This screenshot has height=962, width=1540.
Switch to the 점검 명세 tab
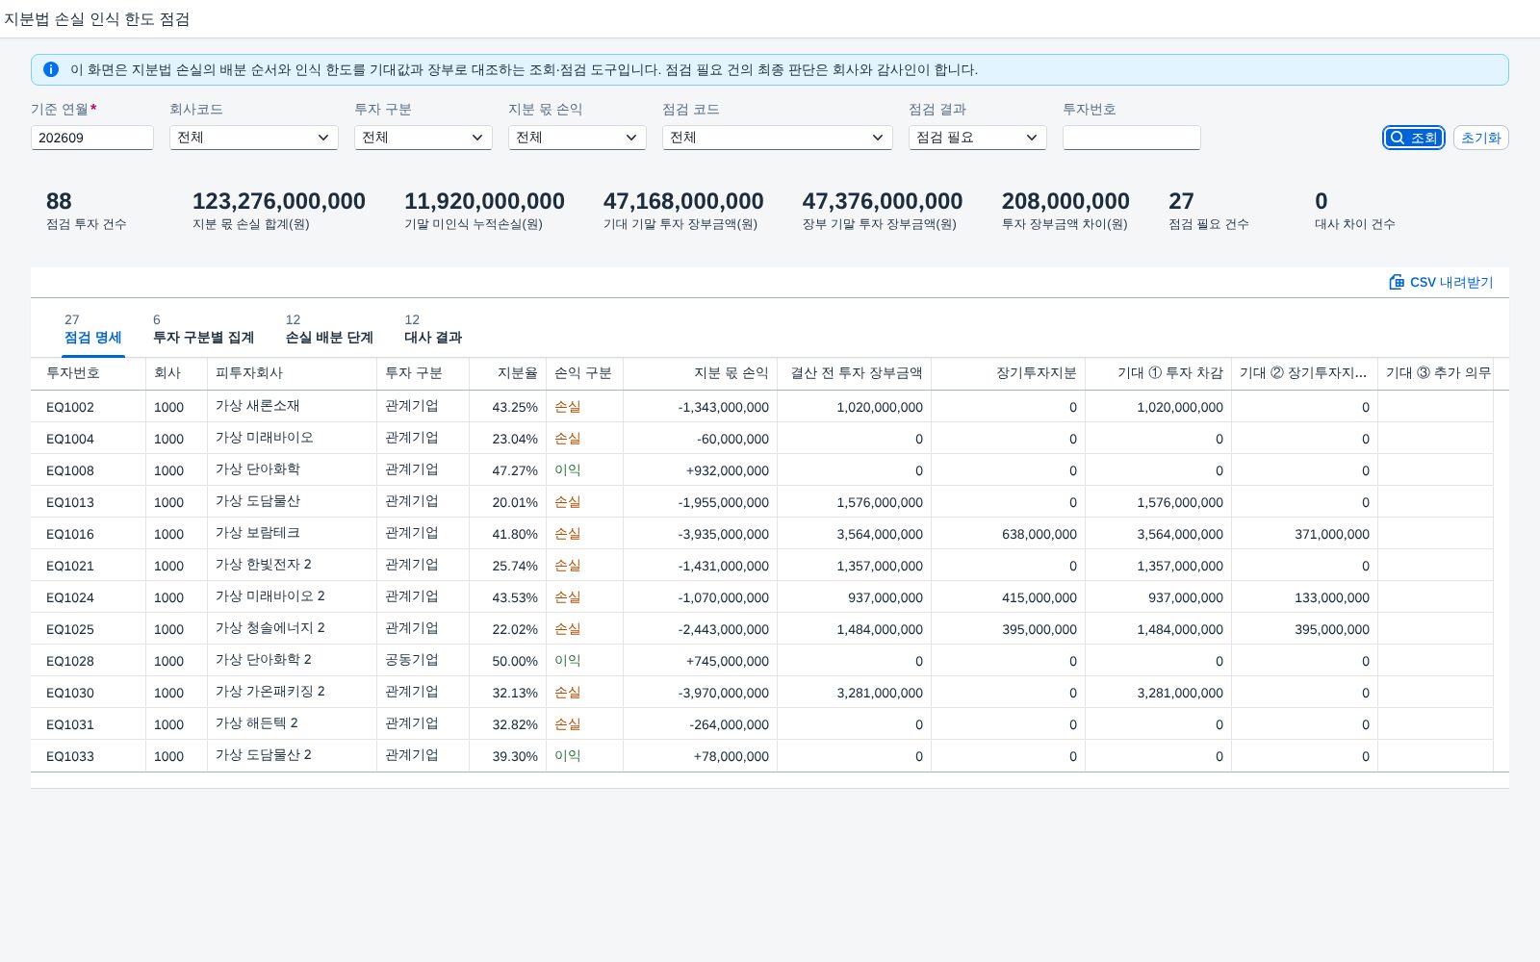point(93,328)
